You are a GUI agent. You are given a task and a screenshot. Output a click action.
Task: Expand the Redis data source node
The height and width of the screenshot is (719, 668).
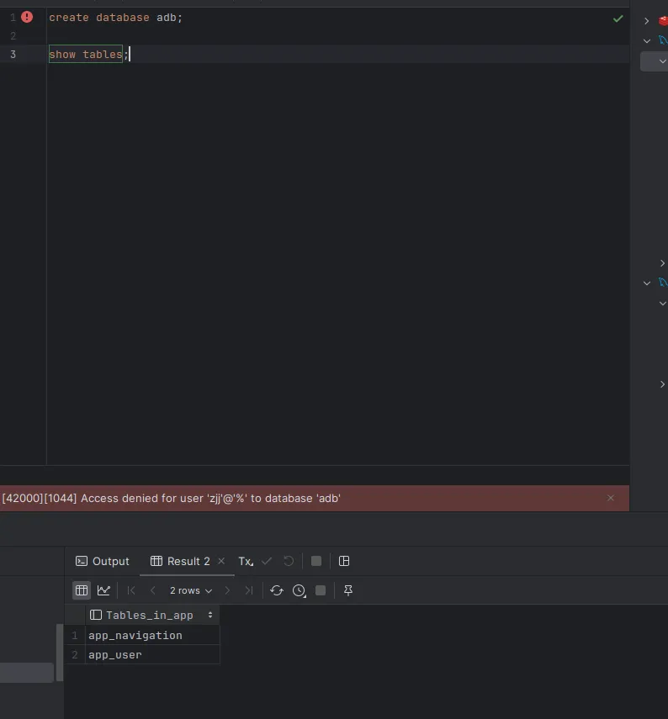click(646, 21)
